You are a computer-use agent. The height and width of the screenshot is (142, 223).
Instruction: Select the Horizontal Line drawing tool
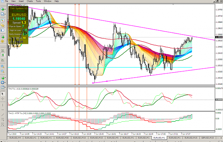pos(2,110)
